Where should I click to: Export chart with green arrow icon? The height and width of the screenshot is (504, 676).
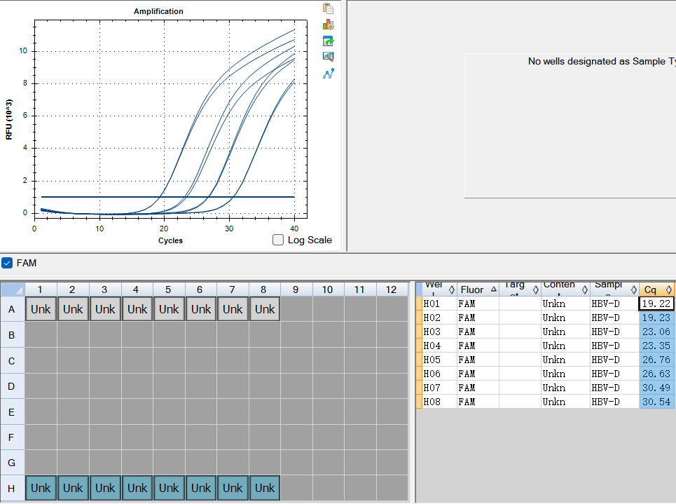[x=328, y=41]
